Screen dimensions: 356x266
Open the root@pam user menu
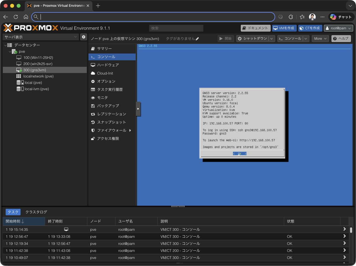[x=338, y=28]
